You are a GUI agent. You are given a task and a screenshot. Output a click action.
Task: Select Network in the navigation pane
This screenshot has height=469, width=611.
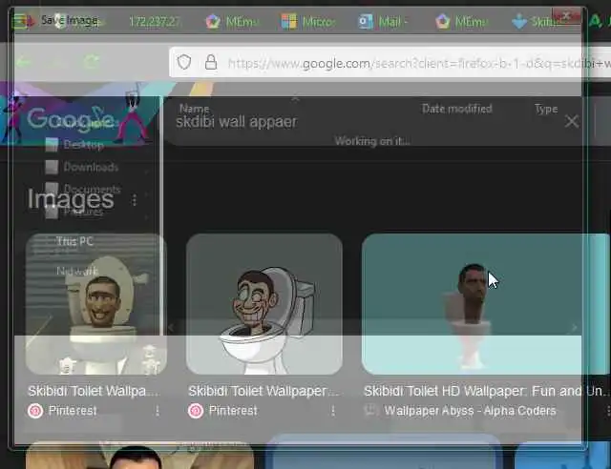[76, 271]
